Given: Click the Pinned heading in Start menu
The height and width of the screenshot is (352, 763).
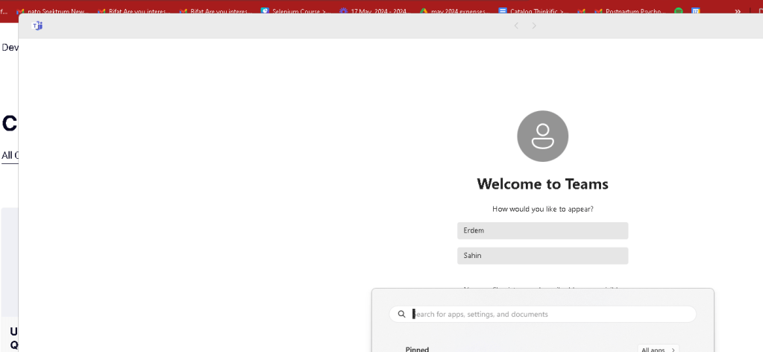Looking at the screenshot, I should pyautogui.click(x=417, y=349).
